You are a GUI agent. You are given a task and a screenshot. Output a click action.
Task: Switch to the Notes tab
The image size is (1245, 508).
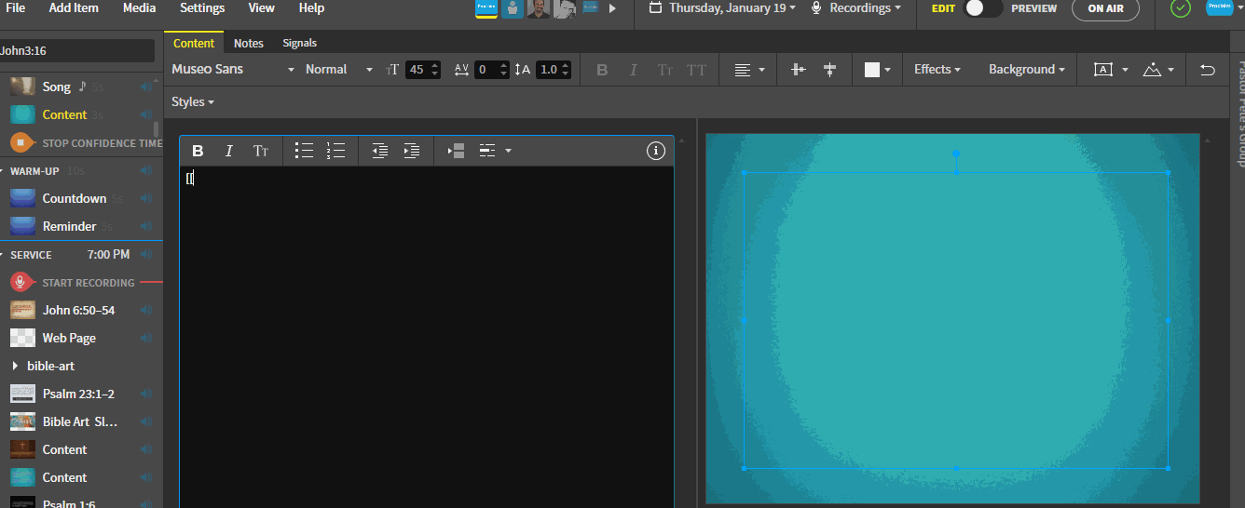(x=249, y=43)
